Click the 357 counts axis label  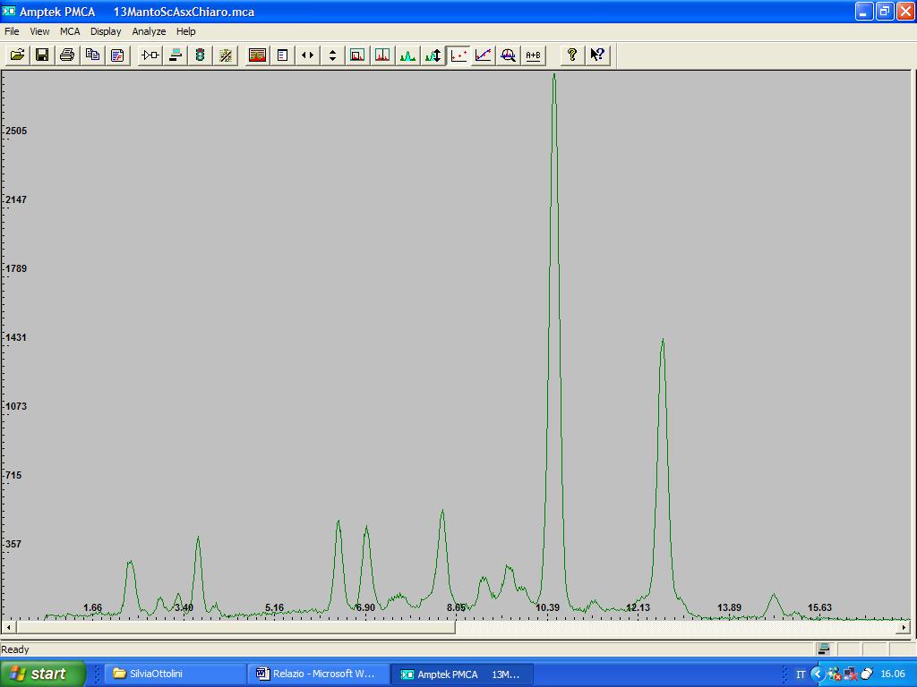[x=14, y=545]
